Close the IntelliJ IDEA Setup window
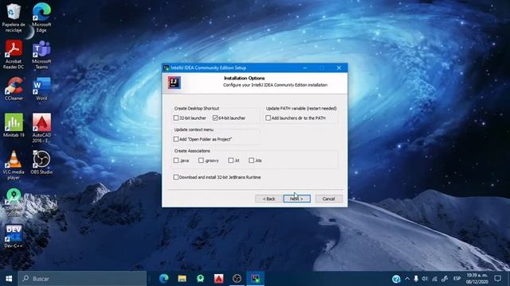This screenshot has height=286, width=510. 339,68
